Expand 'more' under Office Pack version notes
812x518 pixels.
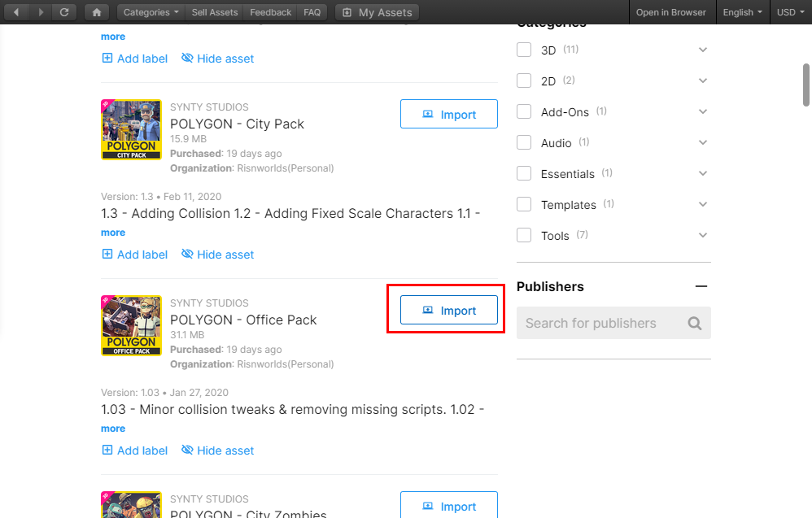click(x=113, y=429)
